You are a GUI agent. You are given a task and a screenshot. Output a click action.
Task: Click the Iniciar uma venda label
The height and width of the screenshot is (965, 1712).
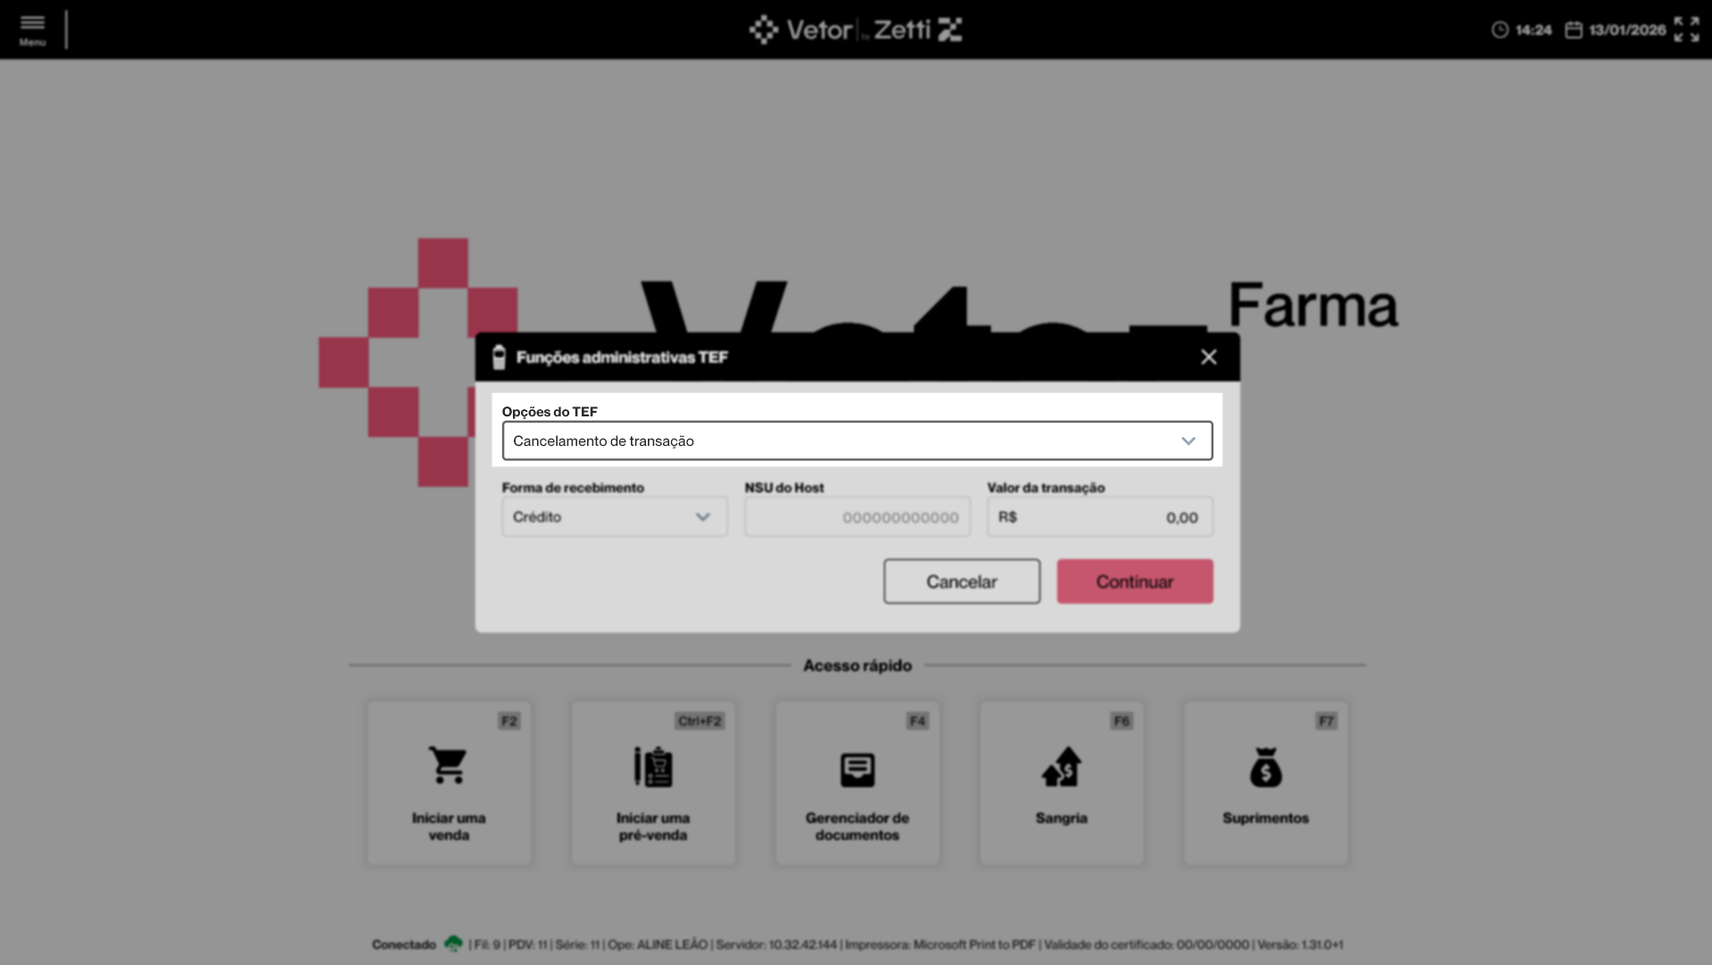pos(449,827)
